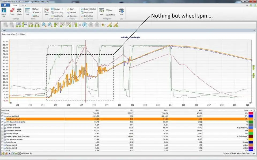Check ambient air temp F checkbox
Image resolution: width=257 pixels, height=160 pixels.
click(2, 128)
